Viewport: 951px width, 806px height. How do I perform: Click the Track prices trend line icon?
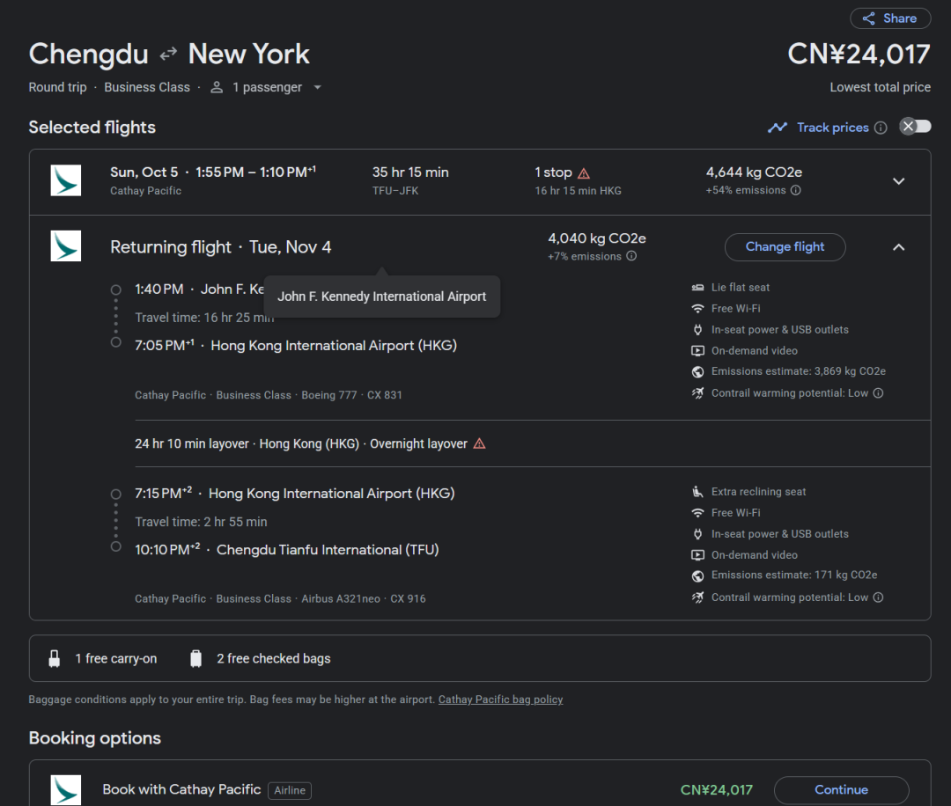coord(777,128)
